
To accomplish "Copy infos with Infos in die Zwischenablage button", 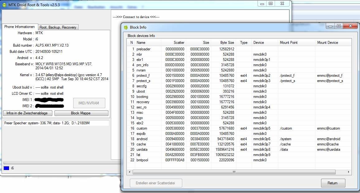I will pos(27,113).
